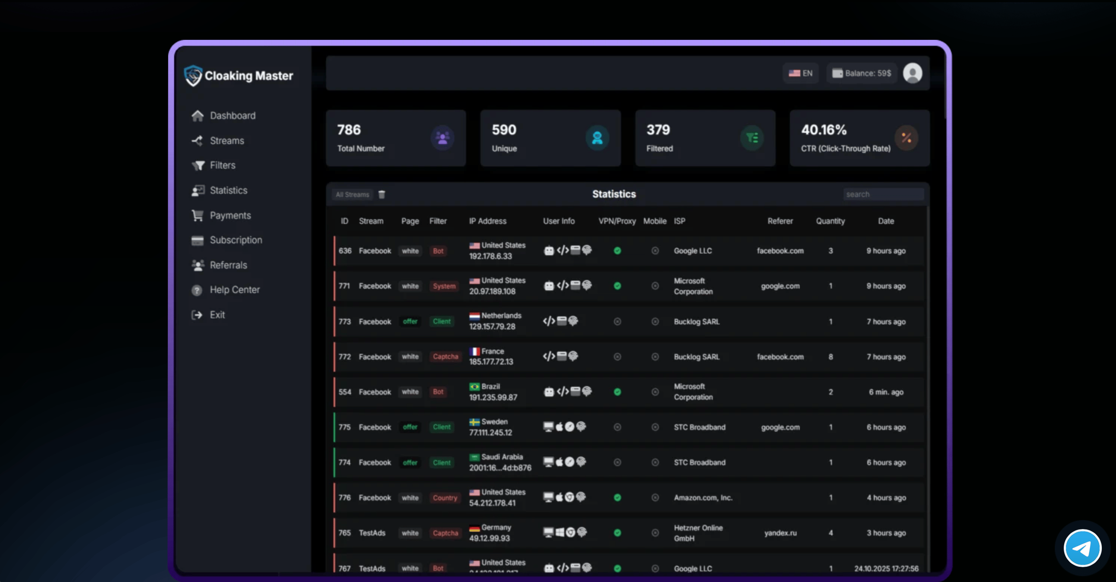Focus the statistics search field
1116x582 pixels.
pos(883,194)
